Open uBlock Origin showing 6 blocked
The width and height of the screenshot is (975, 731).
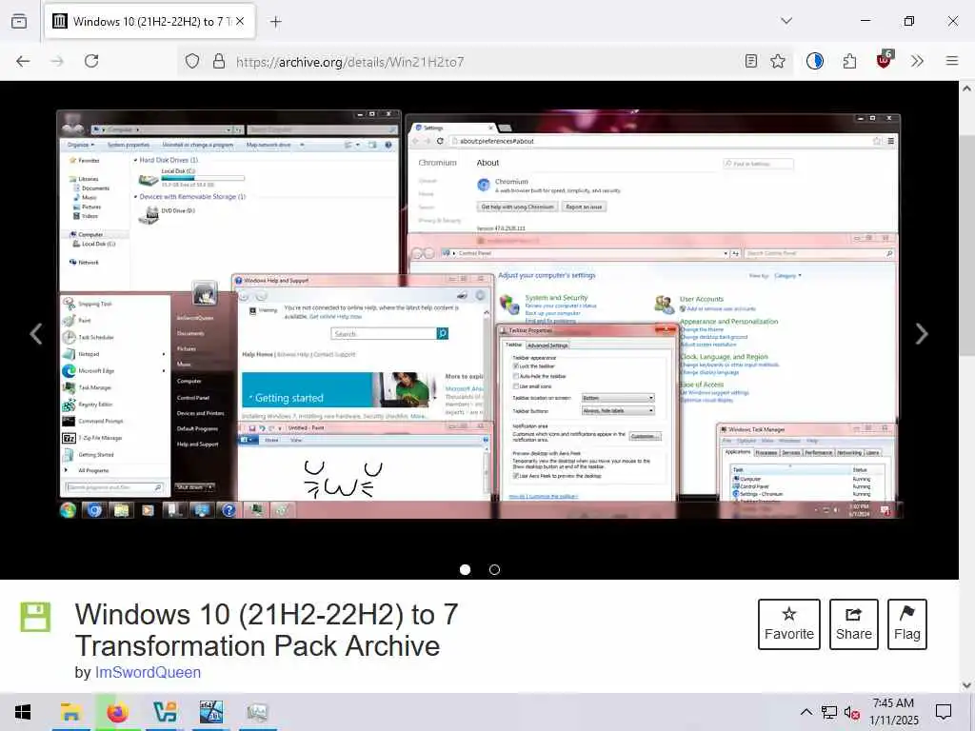pos(885,60)
